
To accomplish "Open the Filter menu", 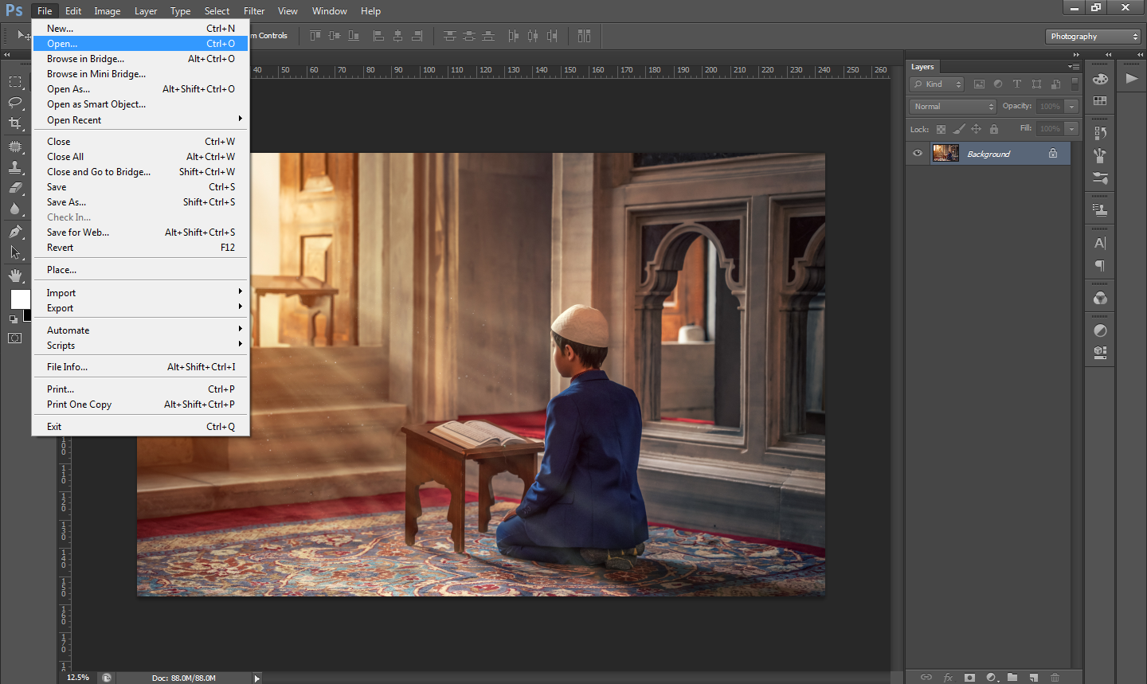I will 254,11.
